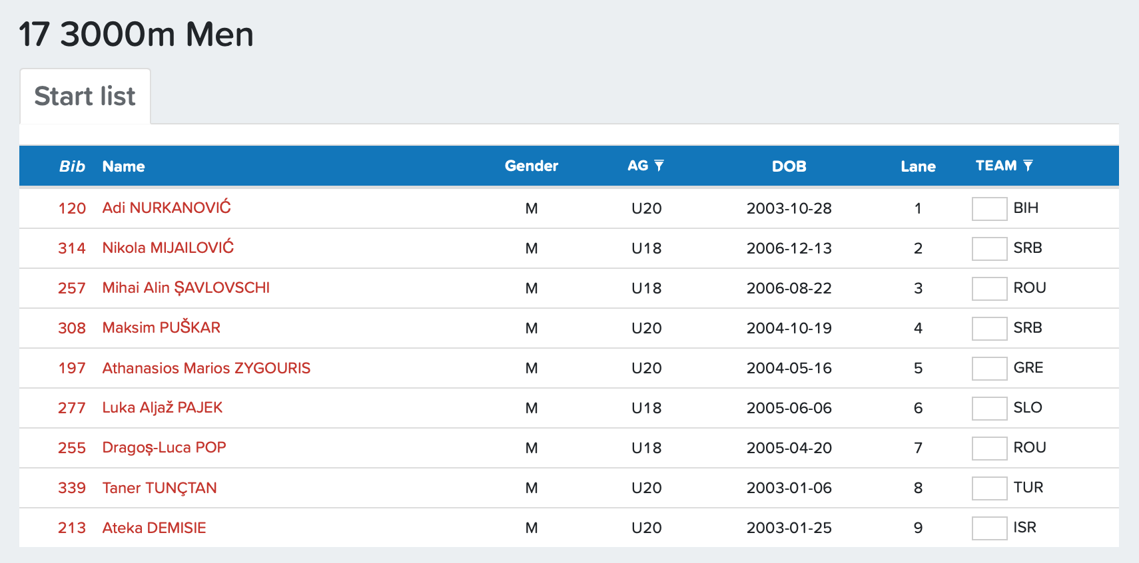Sort by the Name column header
This screenshot has height=563, width=1139.
[123, 166]
